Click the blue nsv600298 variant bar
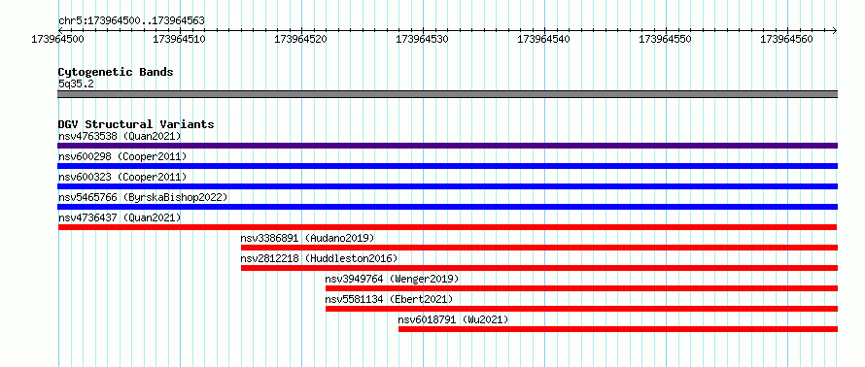Image resolution: width=865 pixels, height=367 pixels. 447,166
